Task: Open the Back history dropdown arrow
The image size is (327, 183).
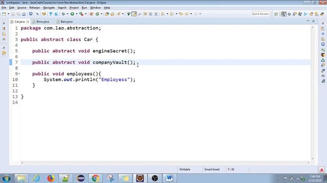Action: click(x=191, y=14)
